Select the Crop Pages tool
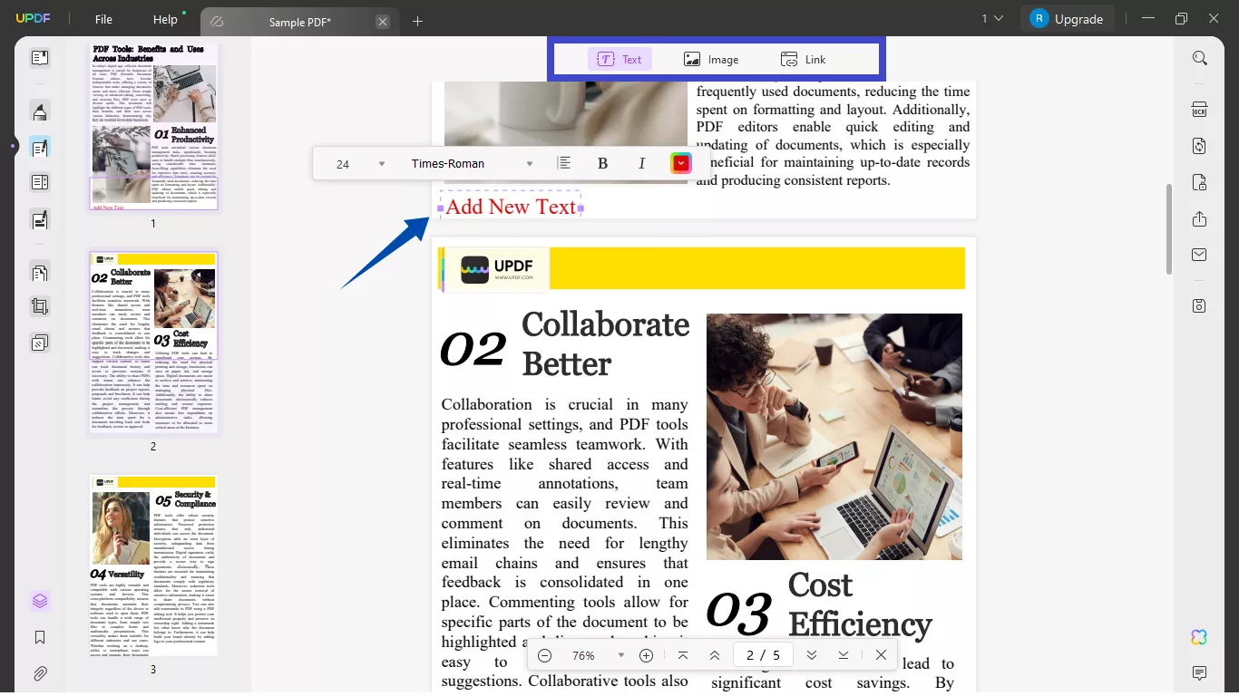This screenshot has width=1239, height=696. click(x=39, y=305)
